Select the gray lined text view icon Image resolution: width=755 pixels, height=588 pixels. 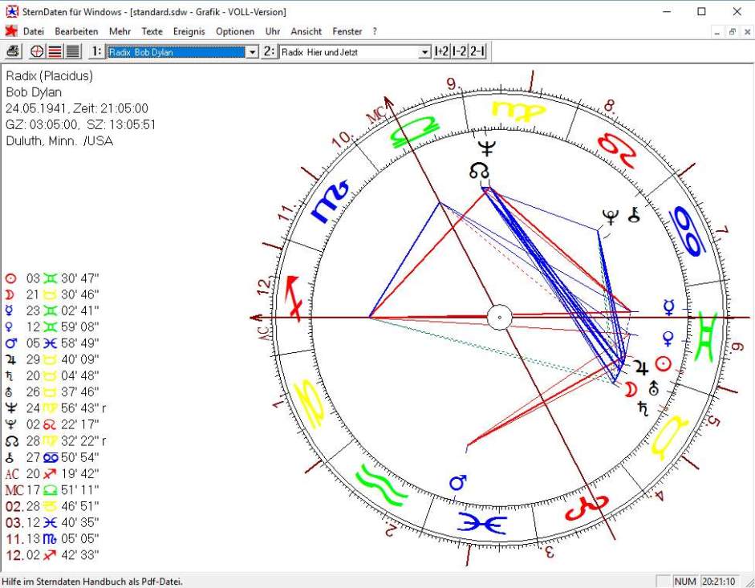[72, 51]
